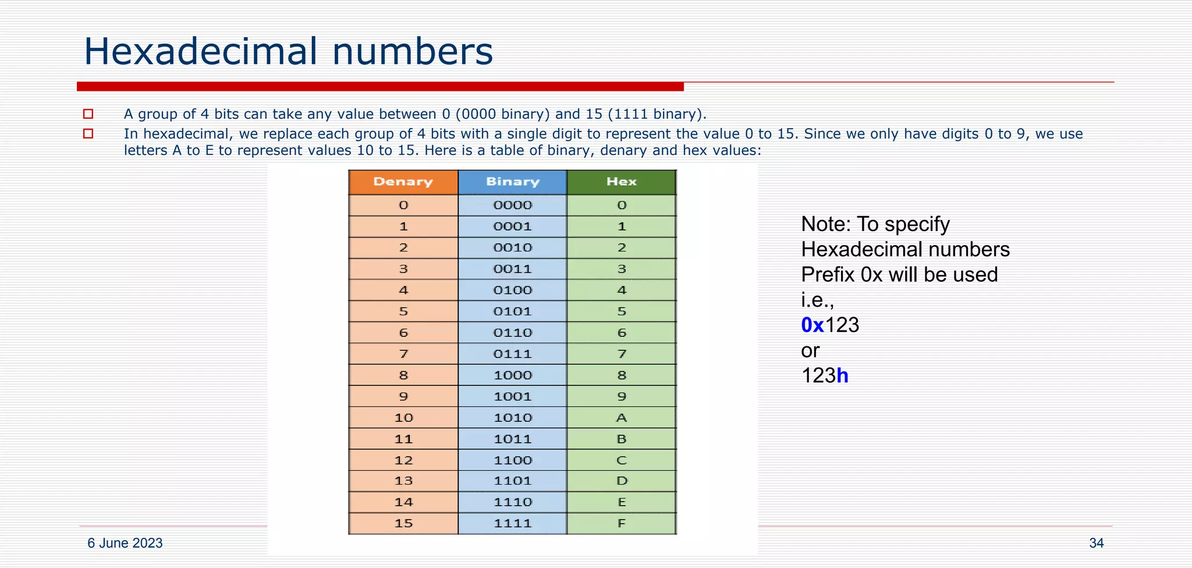Click binary cell '0010'

[x=513, y=248]
